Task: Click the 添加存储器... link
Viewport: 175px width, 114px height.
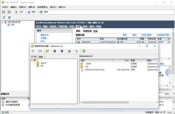Action: point(147,35)
